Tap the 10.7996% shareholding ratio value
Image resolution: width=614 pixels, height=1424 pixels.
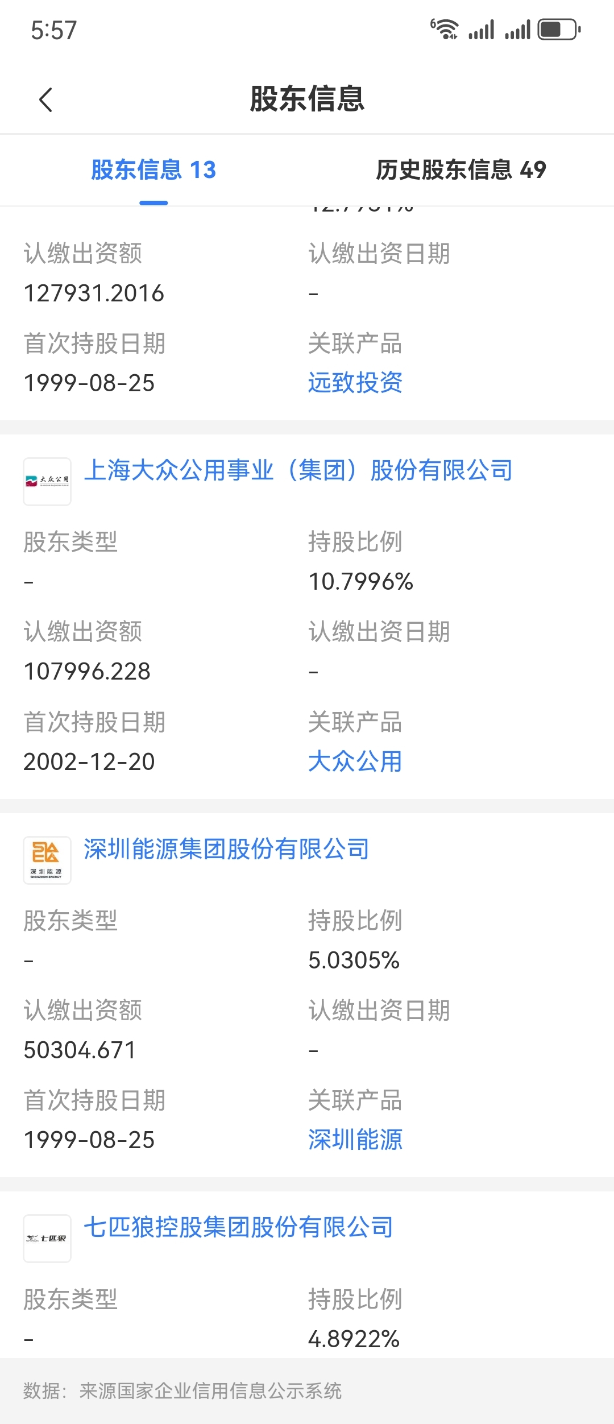click(360, 581)
